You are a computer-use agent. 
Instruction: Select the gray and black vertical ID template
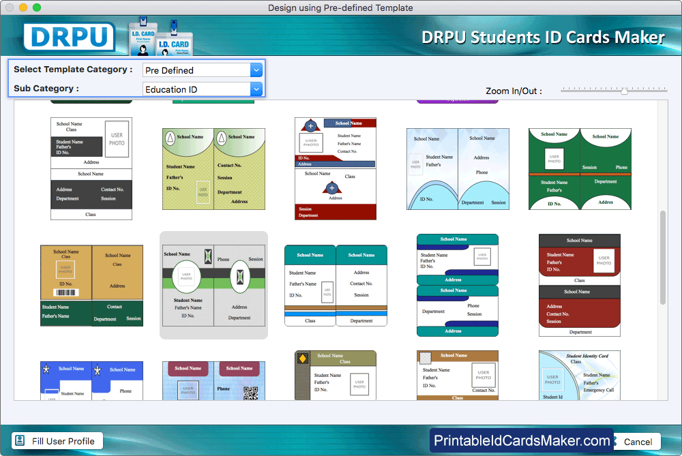pos(91,168)
